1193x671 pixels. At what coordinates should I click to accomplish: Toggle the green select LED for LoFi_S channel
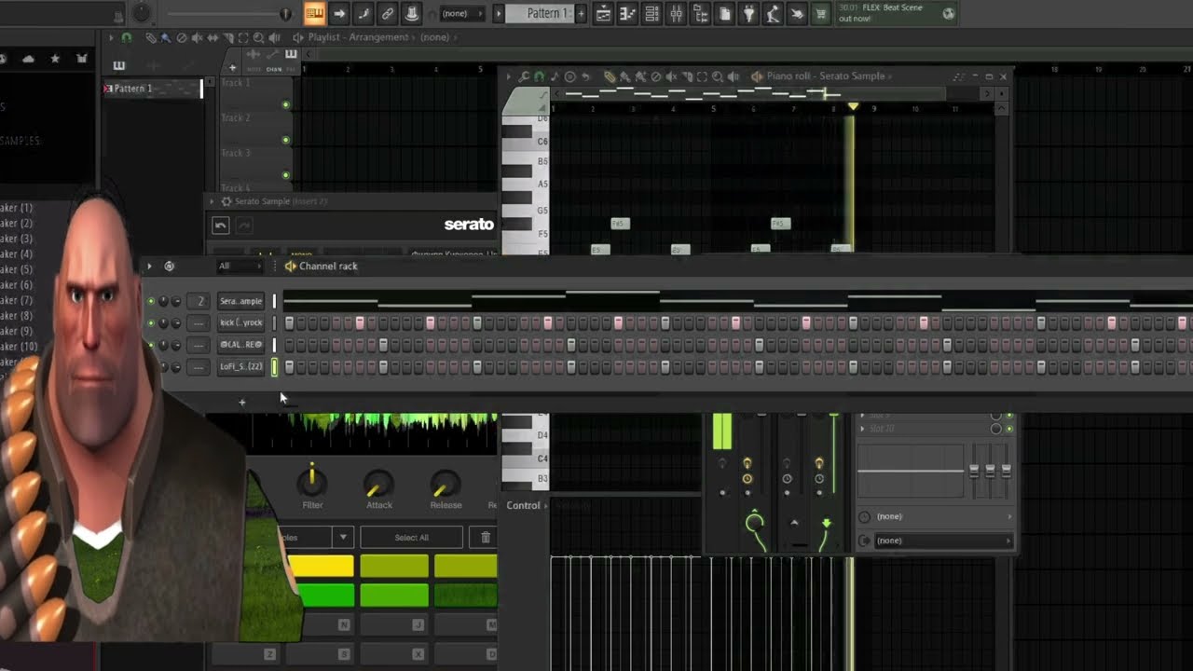(x=274, y=367)
